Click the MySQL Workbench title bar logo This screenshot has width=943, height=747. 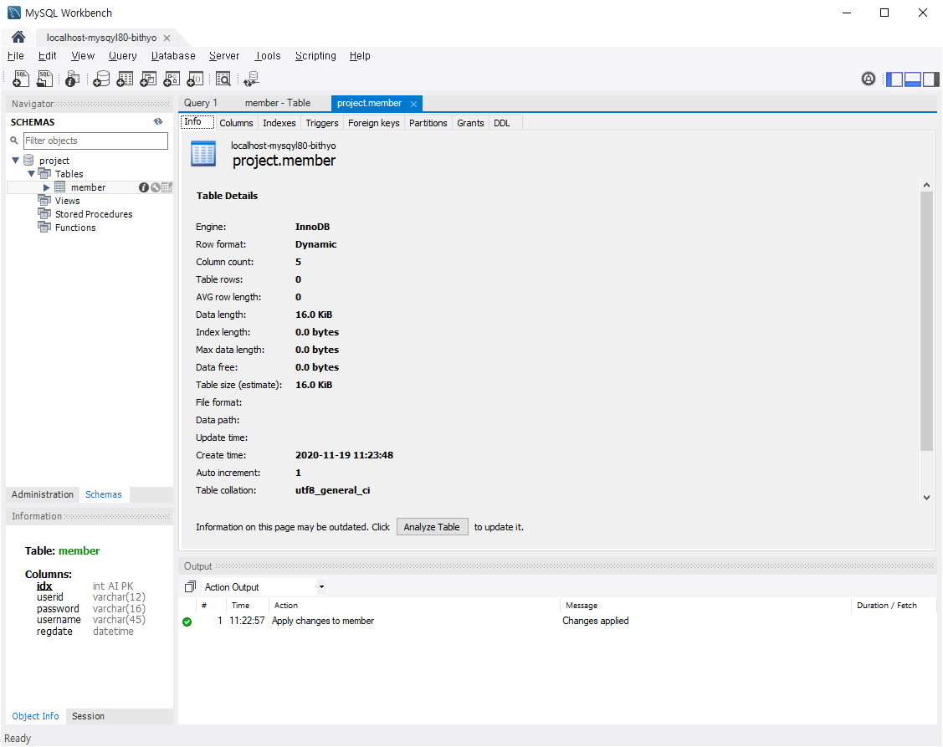(x=14, y=13)
